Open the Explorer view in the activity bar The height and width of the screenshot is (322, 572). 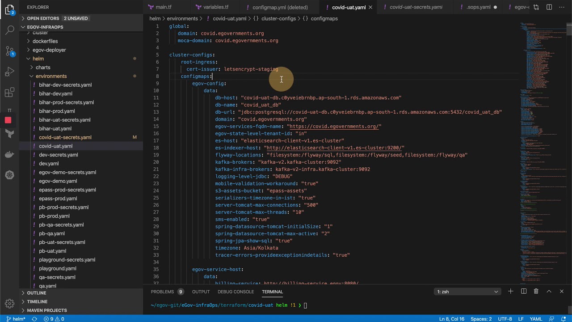pyautogui.click(x=9, y=10)
